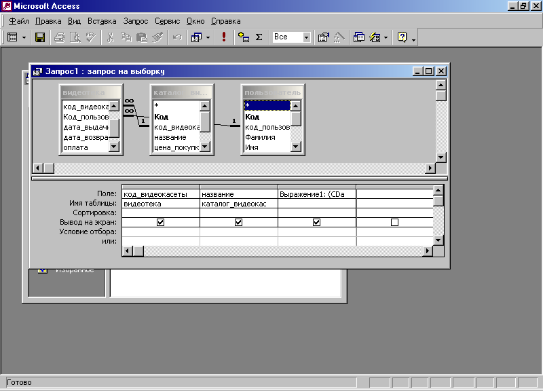Open Help with the question mark icon
Screen dimensions: 543x391
402,37
